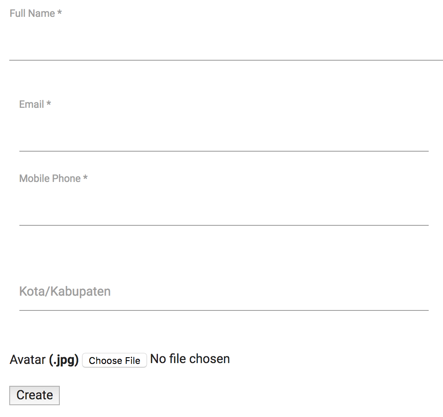Select the Mobile Phone input field

(x=224, y=211)
